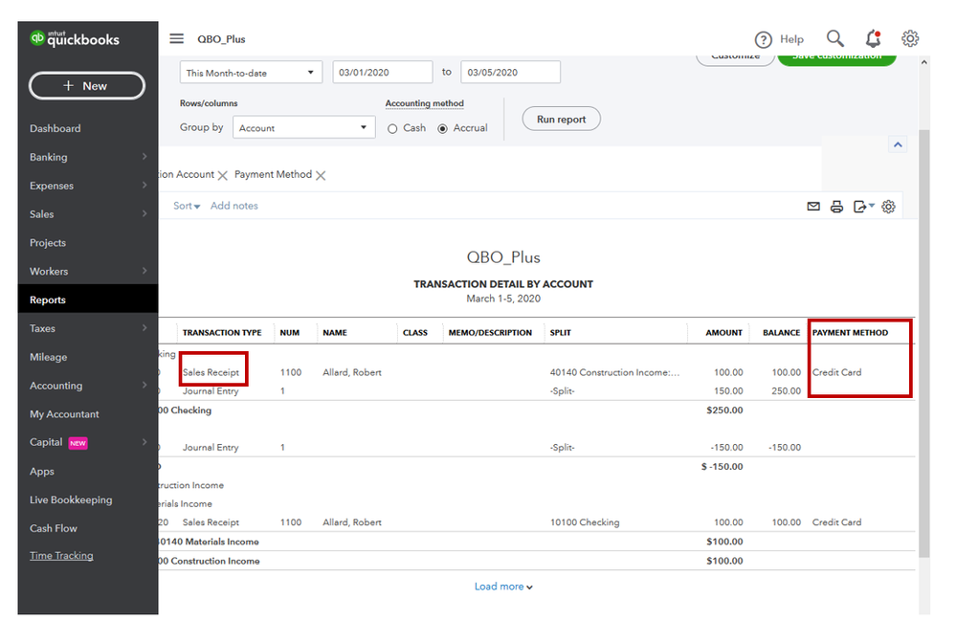Screen dimensions: 956x621
Task: Open the Sort dropdown
Action: point(187,206)
